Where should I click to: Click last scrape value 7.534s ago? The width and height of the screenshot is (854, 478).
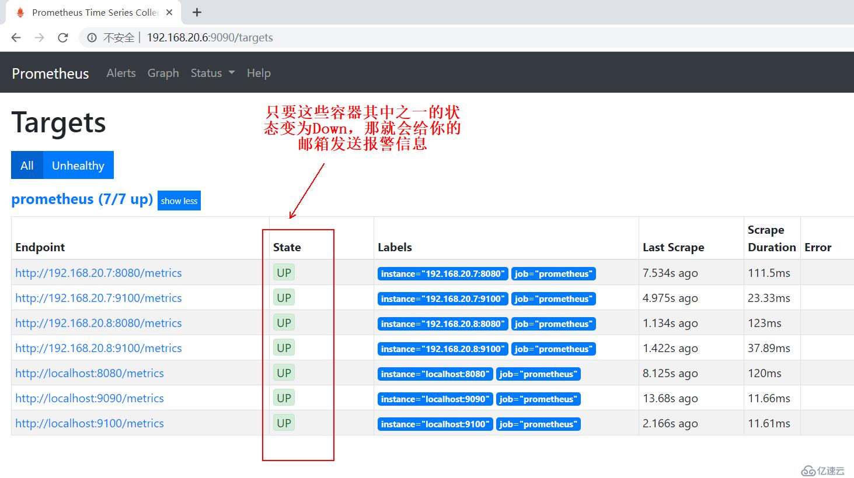coord(670,273)
